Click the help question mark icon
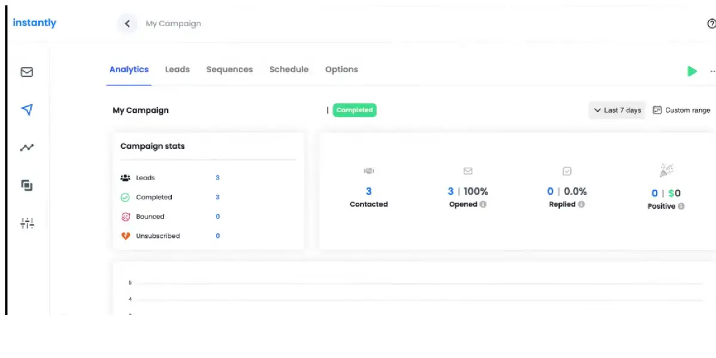Image resolution: width=716 pixels, height=358 pixels. coord(711,24)
